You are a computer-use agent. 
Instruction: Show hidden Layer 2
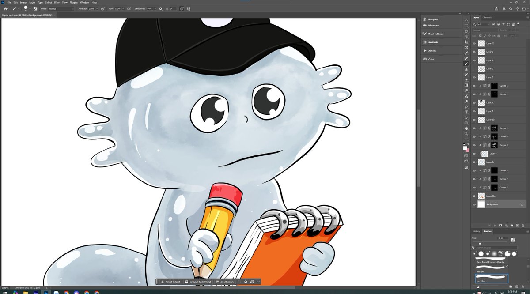[474, 69]
